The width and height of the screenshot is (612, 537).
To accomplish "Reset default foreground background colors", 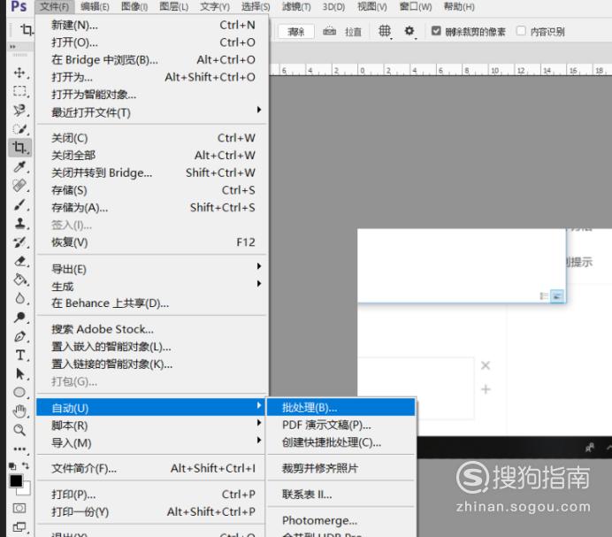I will point(12,466).
